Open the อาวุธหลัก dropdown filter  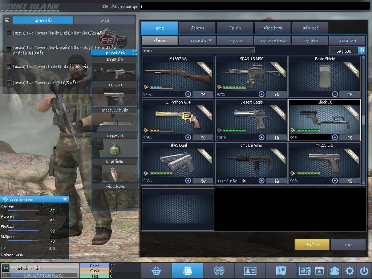coord(197,41)
